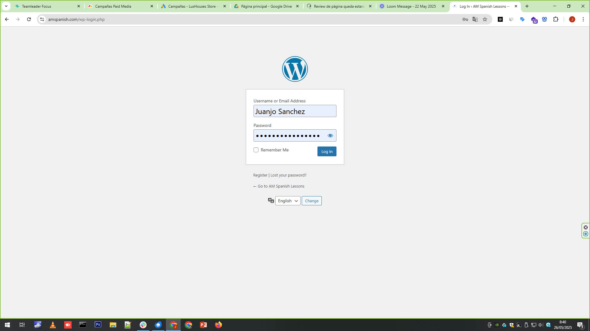Click Google Translate icon in address bar
This screenshot has width=590, height=331.
pyautogui.click(x=475, y=19)
